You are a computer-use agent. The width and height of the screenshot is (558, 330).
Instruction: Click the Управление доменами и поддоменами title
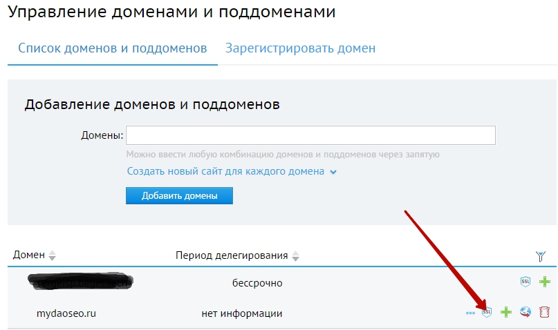[x=171, y=12]
